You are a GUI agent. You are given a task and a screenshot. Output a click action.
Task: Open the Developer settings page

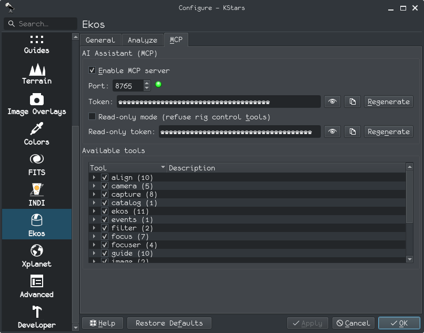[x=36, y=318]
